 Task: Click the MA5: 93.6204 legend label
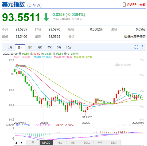point(22,57)
